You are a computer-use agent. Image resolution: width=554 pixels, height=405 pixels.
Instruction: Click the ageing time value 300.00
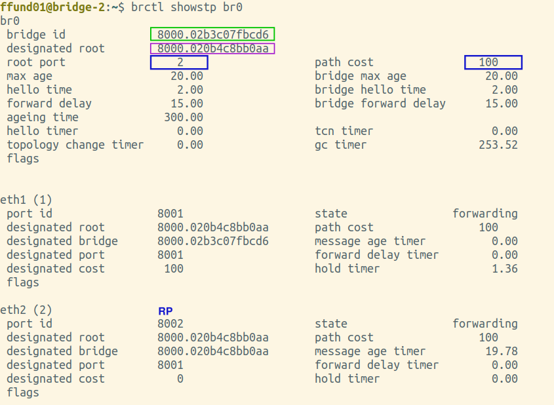point(184,117)
